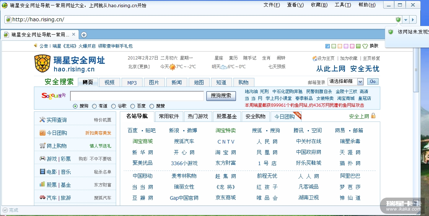Switch search type to MP3 tab

[132, 82]
